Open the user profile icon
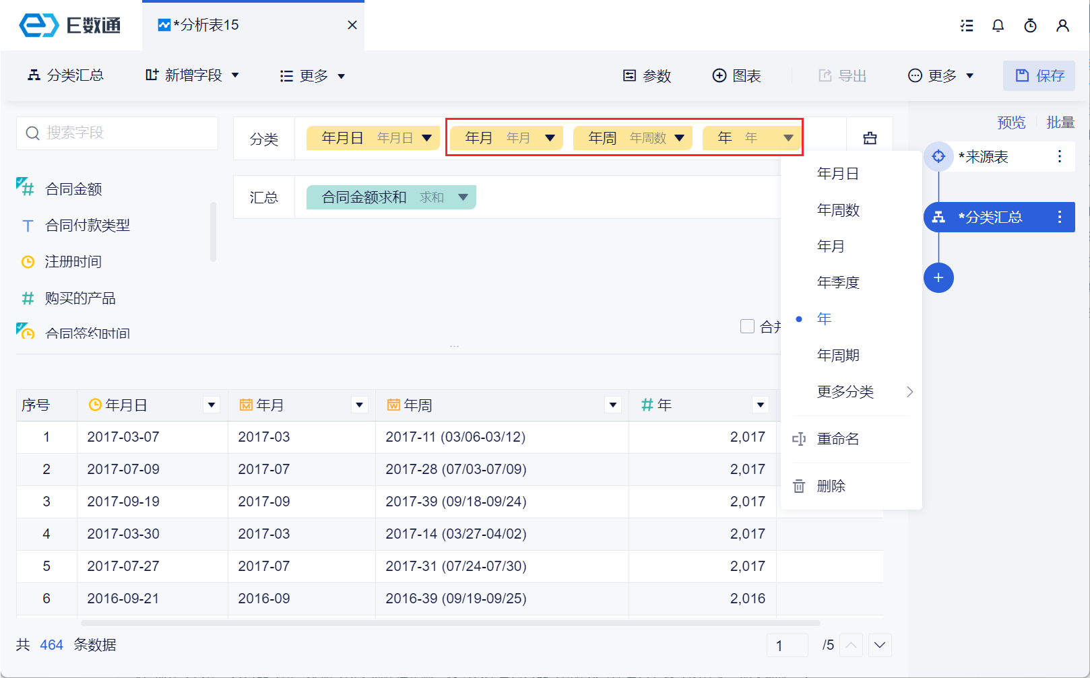Image resolution: width=1090 pixels, height=678 pixels. (1062, 26)
